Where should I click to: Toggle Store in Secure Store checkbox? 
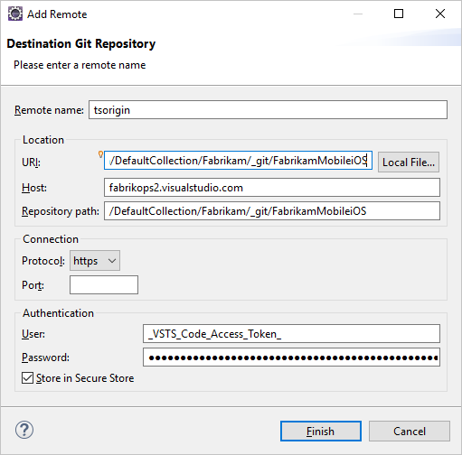[27, 378]
